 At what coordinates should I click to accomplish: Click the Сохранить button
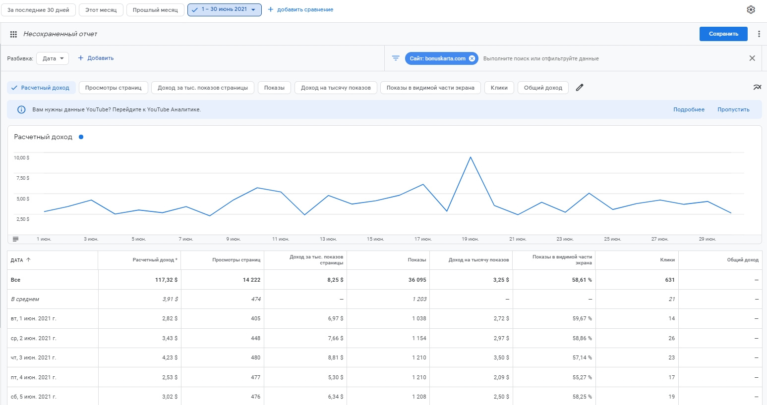723,34
